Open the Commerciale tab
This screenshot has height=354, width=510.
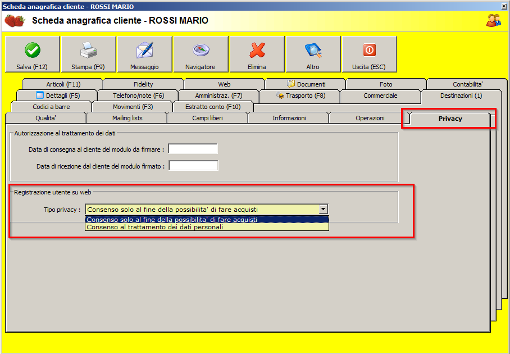point(380,96)
